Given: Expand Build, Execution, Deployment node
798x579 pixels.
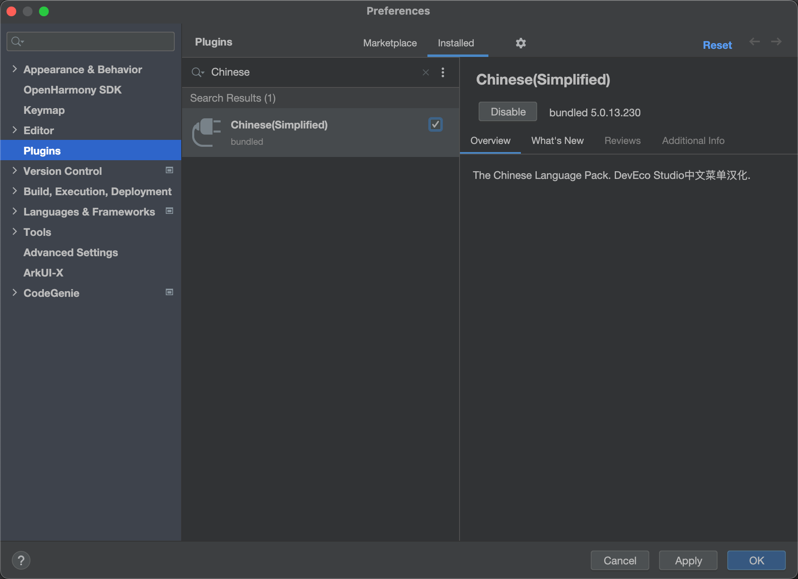Looking at the screenshot, I should click(x=15, y=191).
